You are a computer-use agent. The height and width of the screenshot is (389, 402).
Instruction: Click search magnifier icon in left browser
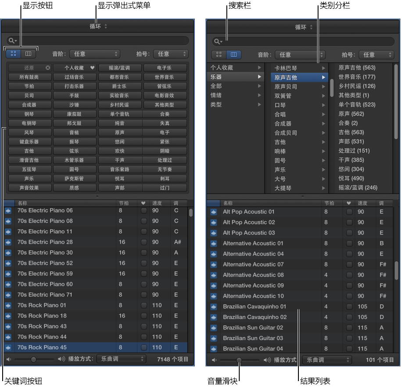[13, 41]
